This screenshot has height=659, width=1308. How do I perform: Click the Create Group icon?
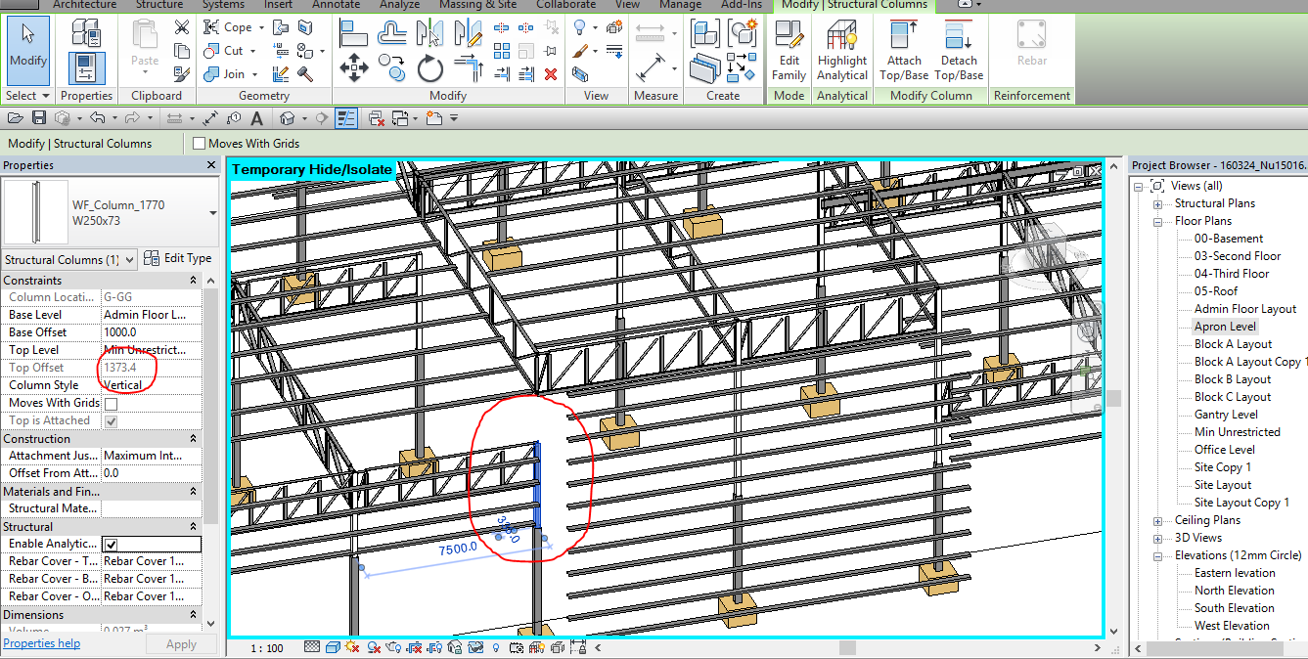click(744, 33)
